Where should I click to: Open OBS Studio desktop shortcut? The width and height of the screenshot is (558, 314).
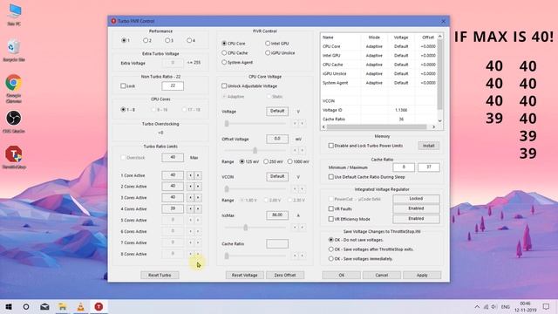[14, 122]
